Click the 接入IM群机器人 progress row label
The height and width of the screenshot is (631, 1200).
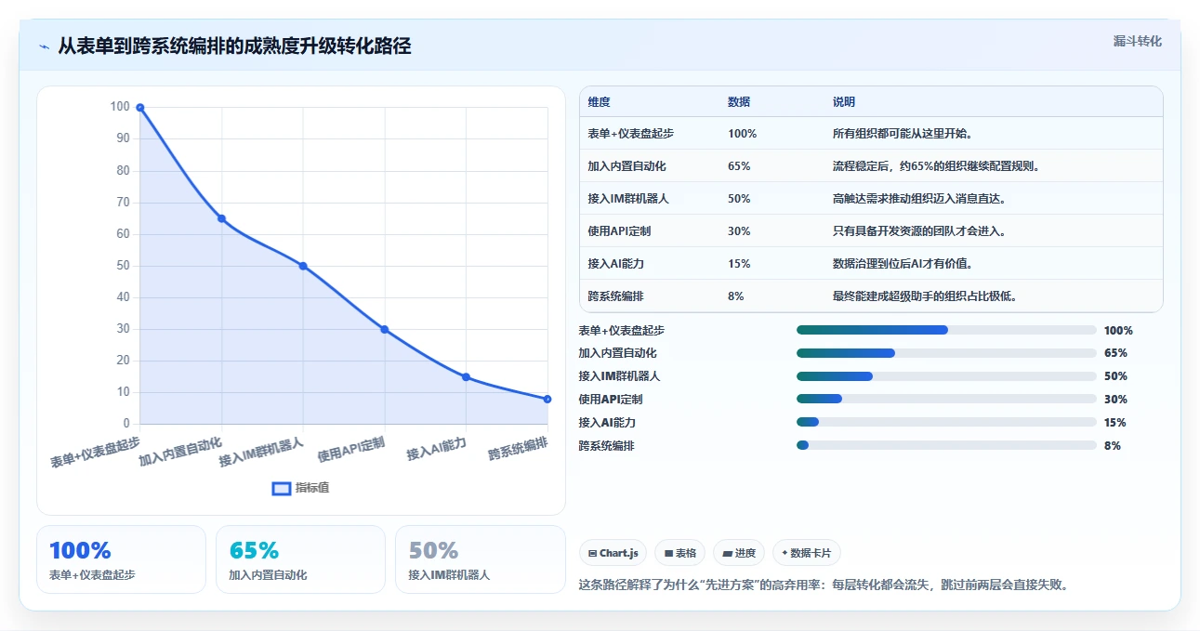coord(619,376)
